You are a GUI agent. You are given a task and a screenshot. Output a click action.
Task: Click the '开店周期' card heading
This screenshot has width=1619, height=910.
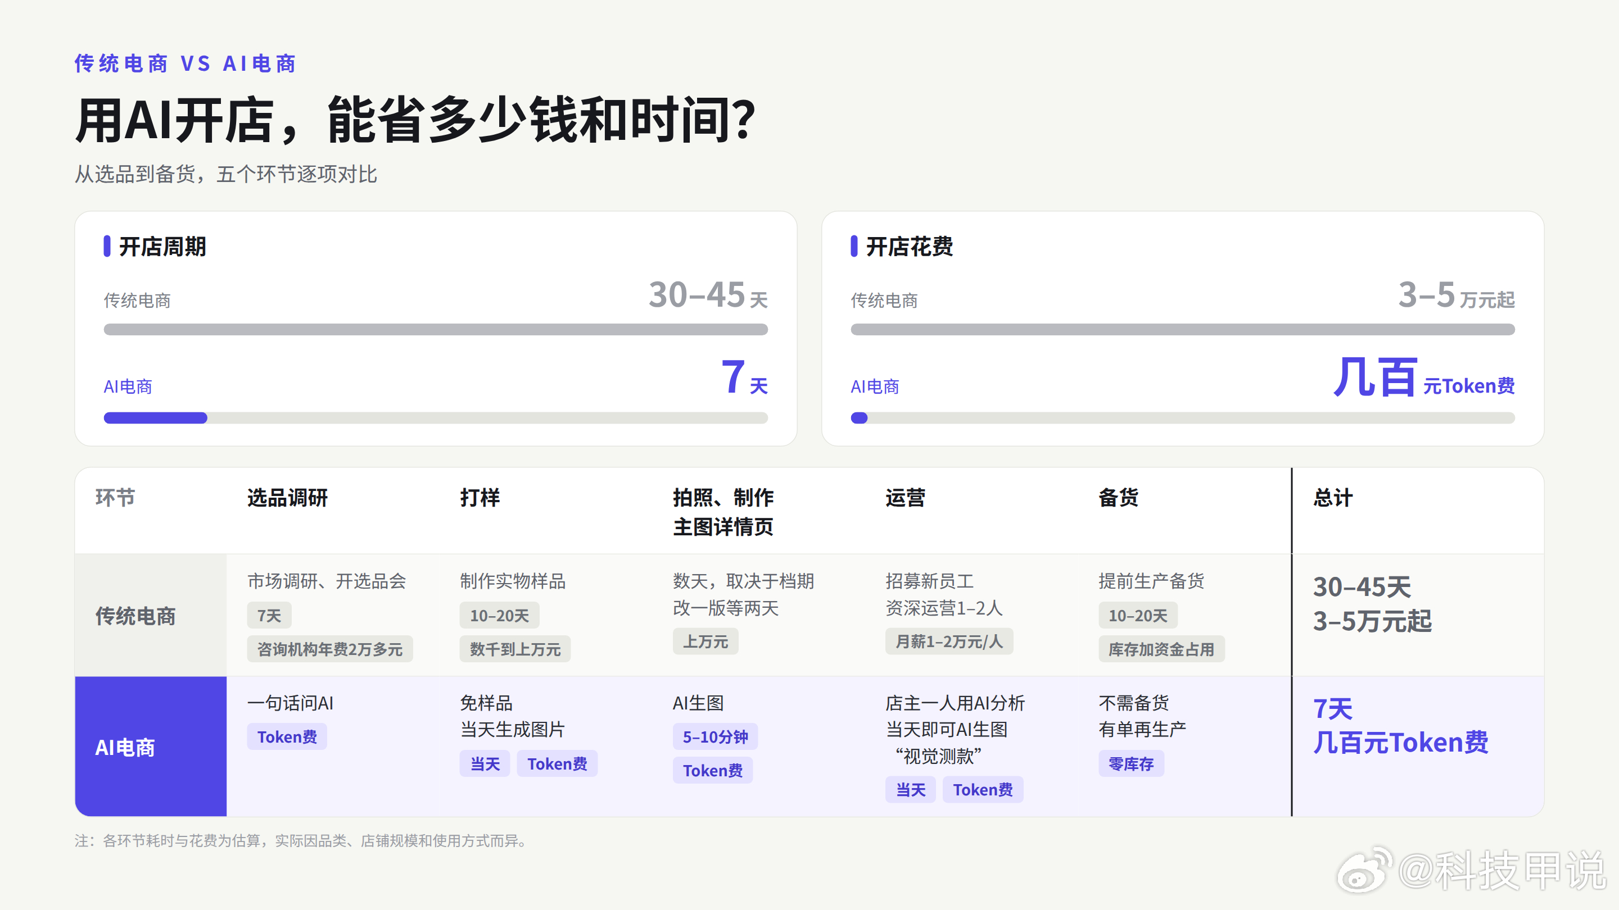click(162, 246)
